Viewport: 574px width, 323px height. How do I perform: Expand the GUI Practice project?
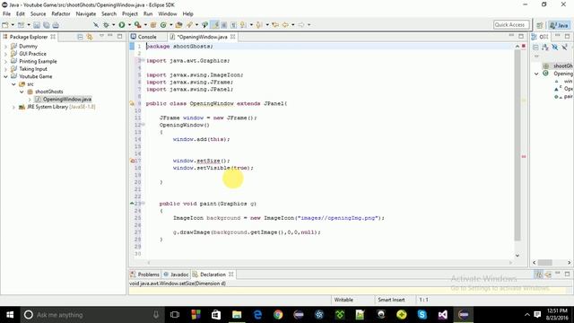point(5,54)
